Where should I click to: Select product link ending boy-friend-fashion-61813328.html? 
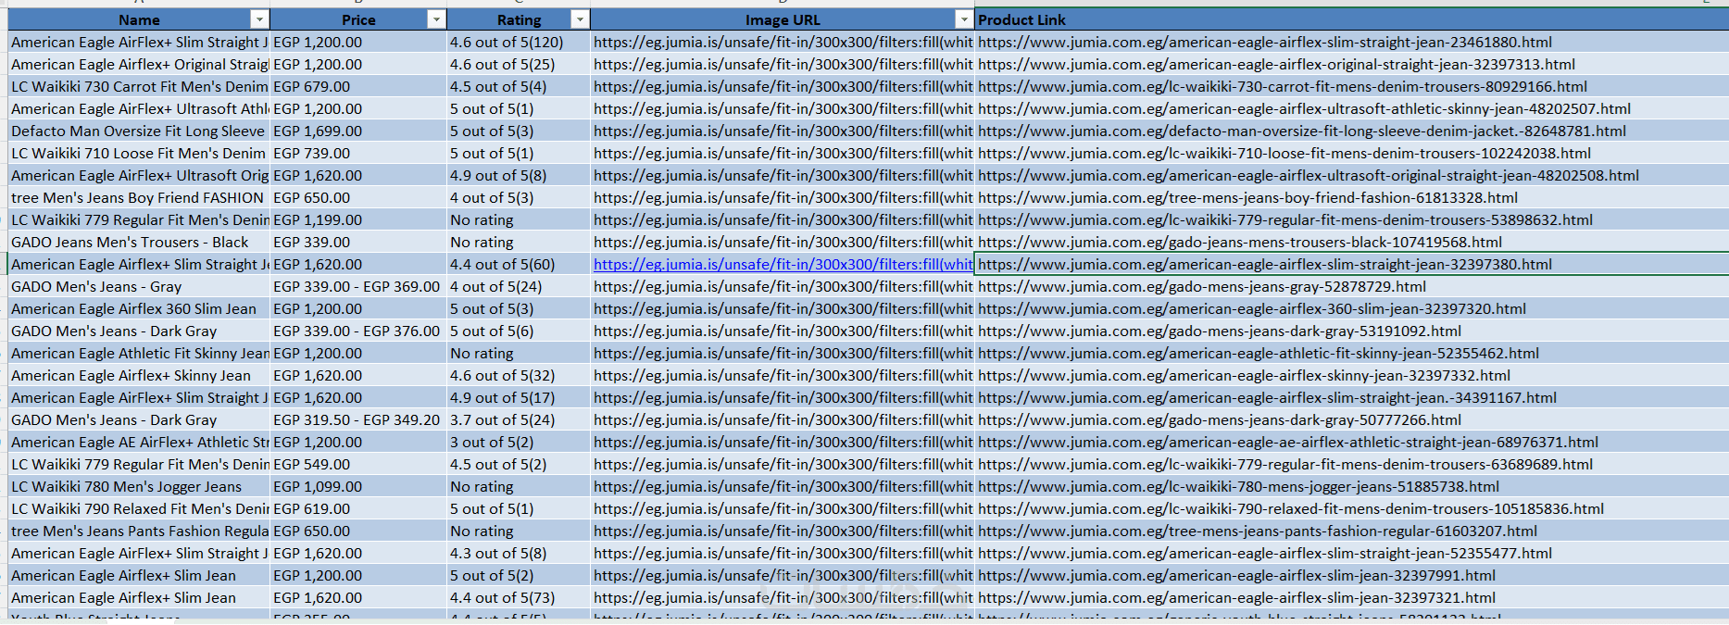pyautogui.click(x=1351, y=197)
